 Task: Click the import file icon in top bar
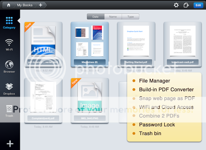click(186, 5)
